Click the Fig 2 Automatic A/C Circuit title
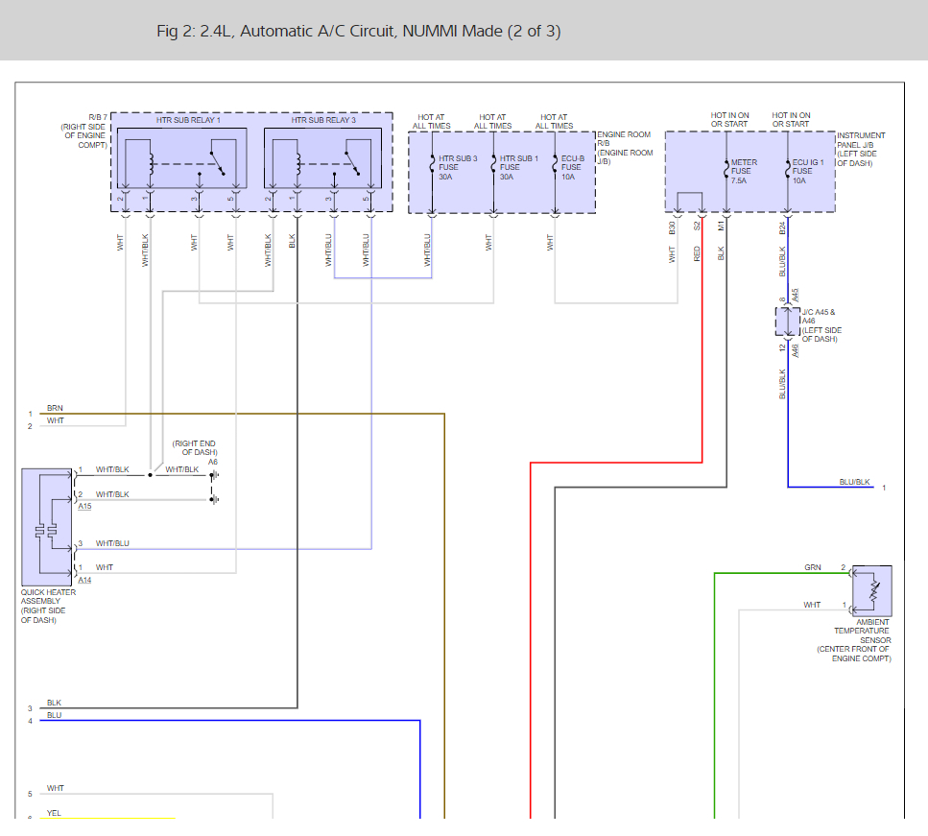Screen dimensions: 928x836 coord(359,31)
